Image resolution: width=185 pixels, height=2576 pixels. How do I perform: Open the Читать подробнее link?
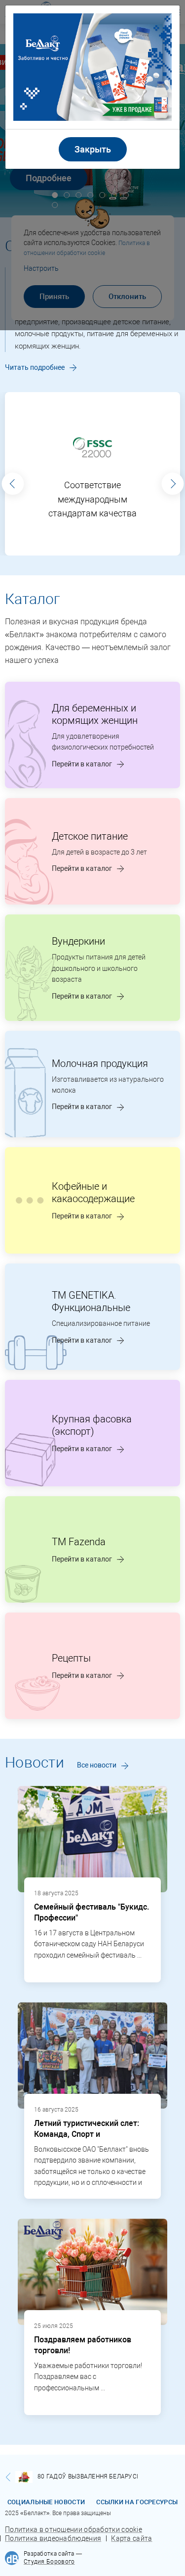click(x=41, y=367)
